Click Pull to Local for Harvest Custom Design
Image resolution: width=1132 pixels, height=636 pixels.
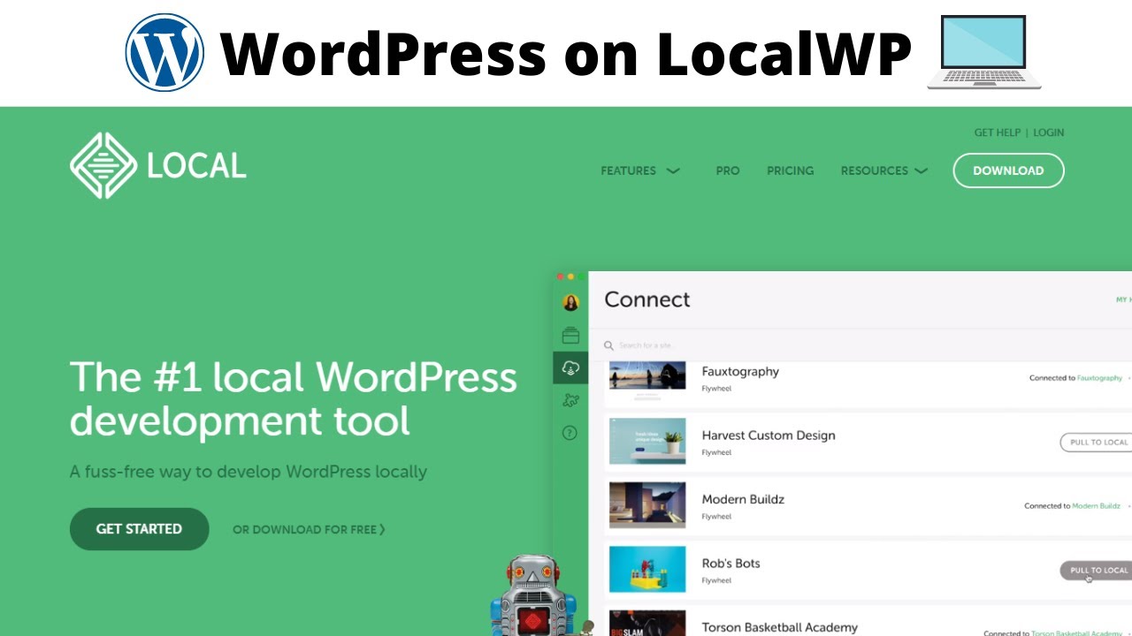[x=1098, y=442]
